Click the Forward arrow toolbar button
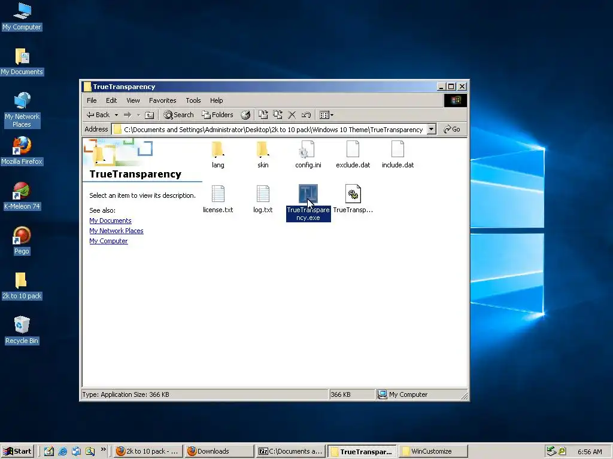 click(128, 115)
